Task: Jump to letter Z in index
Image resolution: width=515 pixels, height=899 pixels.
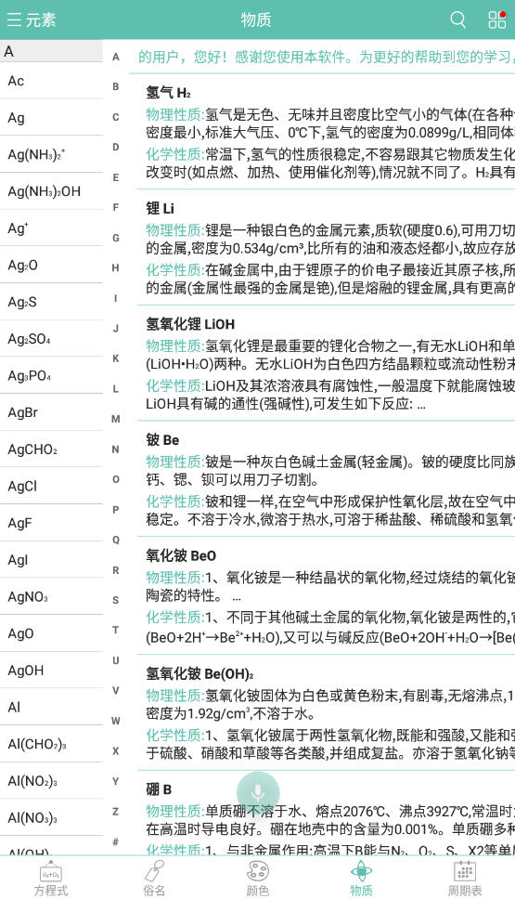Action: (116, 812)
